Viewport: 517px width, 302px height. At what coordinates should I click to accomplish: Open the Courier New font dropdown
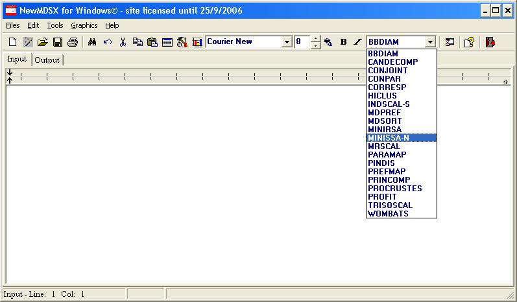point(287,42)
